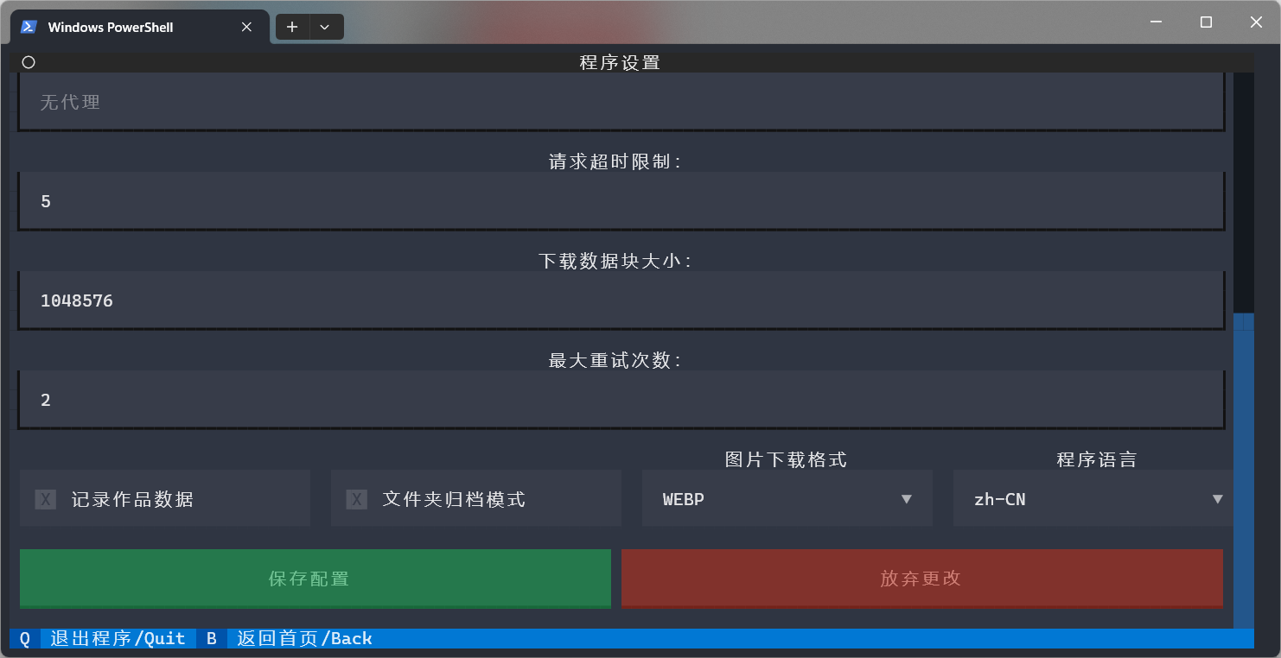
Task: Select 返回首页/Back in the footer bar
Action: point(304,638)
